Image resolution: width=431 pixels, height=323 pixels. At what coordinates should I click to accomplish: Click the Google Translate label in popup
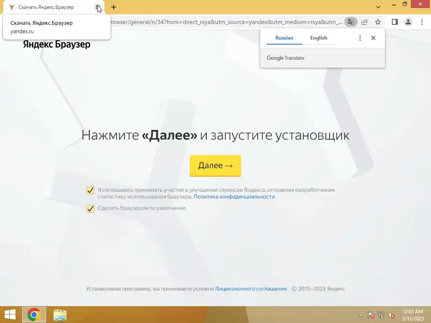coord(285,58)
